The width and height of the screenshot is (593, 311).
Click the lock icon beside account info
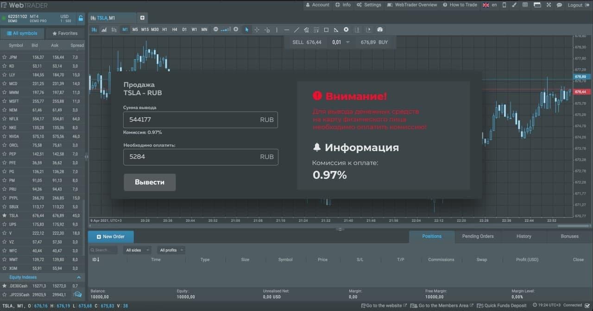(81, 18)
